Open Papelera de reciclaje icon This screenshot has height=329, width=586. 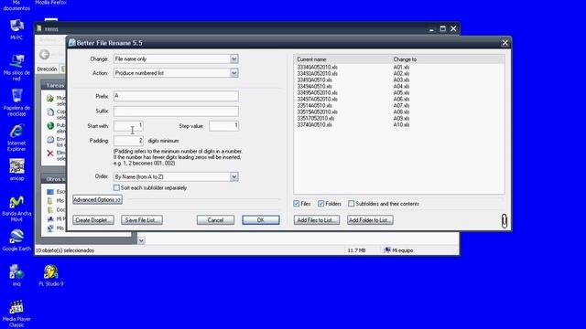(16, 102)
